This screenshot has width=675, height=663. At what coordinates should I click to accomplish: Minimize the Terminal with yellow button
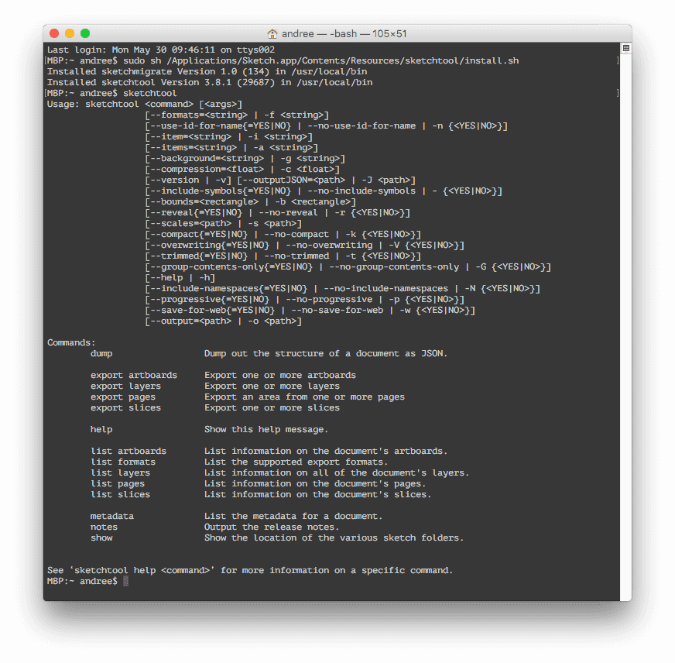coord(70,33)
